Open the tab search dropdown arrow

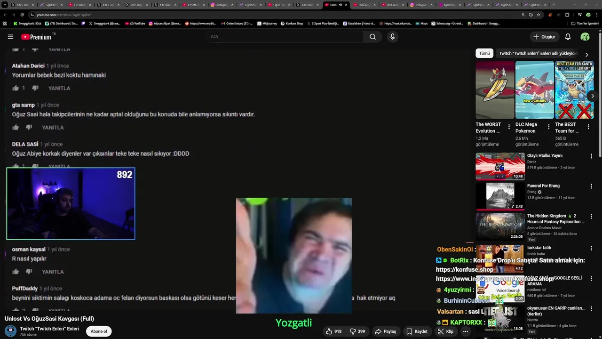(x=5, y=5)
